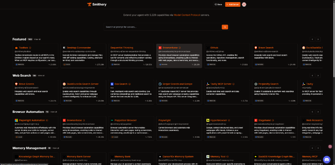The width and height of the screenshot is (335, 165).
Task: Click the Local badge on Desktop Commander
Action: 67,64
